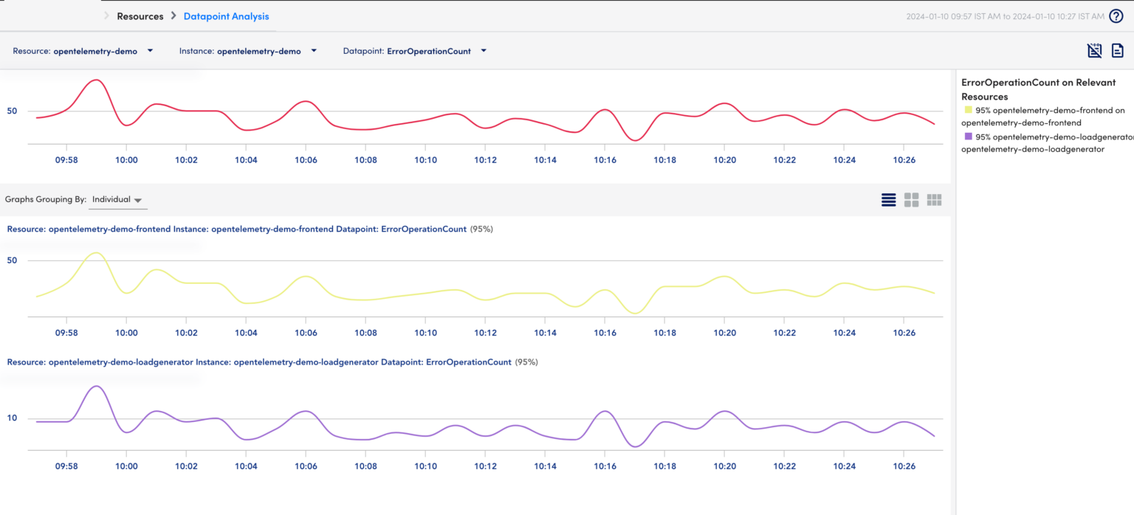This screenshot has height=515, width=1134.
Task: Select the single-column list view icon
Action: tap(888, 199)
